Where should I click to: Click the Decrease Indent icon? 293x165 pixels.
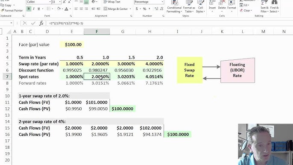94,9
